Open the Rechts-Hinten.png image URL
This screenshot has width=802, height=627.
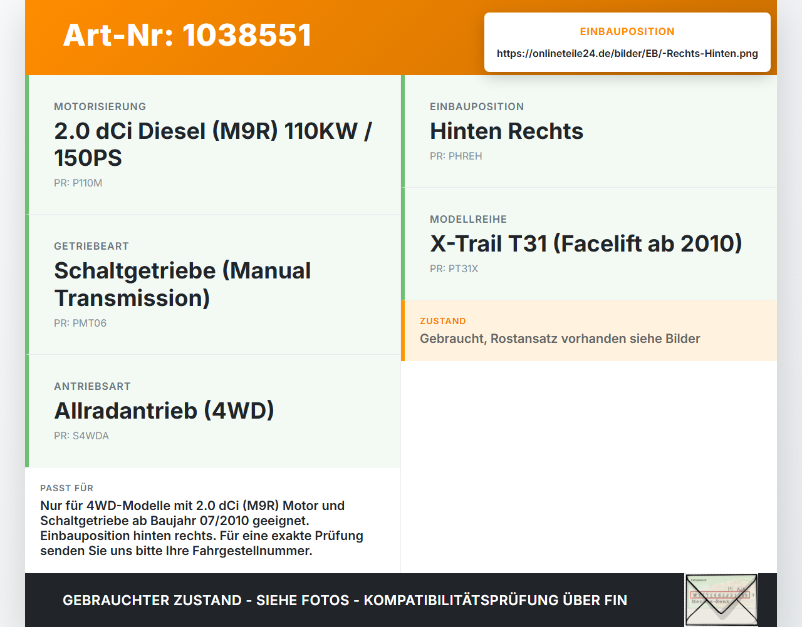click(x=627, y=53)
